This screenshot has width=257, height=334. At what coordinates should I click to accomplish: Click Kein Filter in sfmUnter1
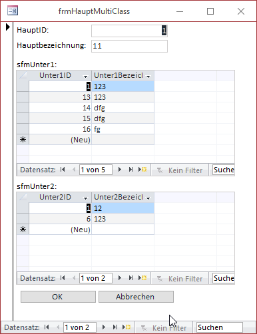point(180,170)
